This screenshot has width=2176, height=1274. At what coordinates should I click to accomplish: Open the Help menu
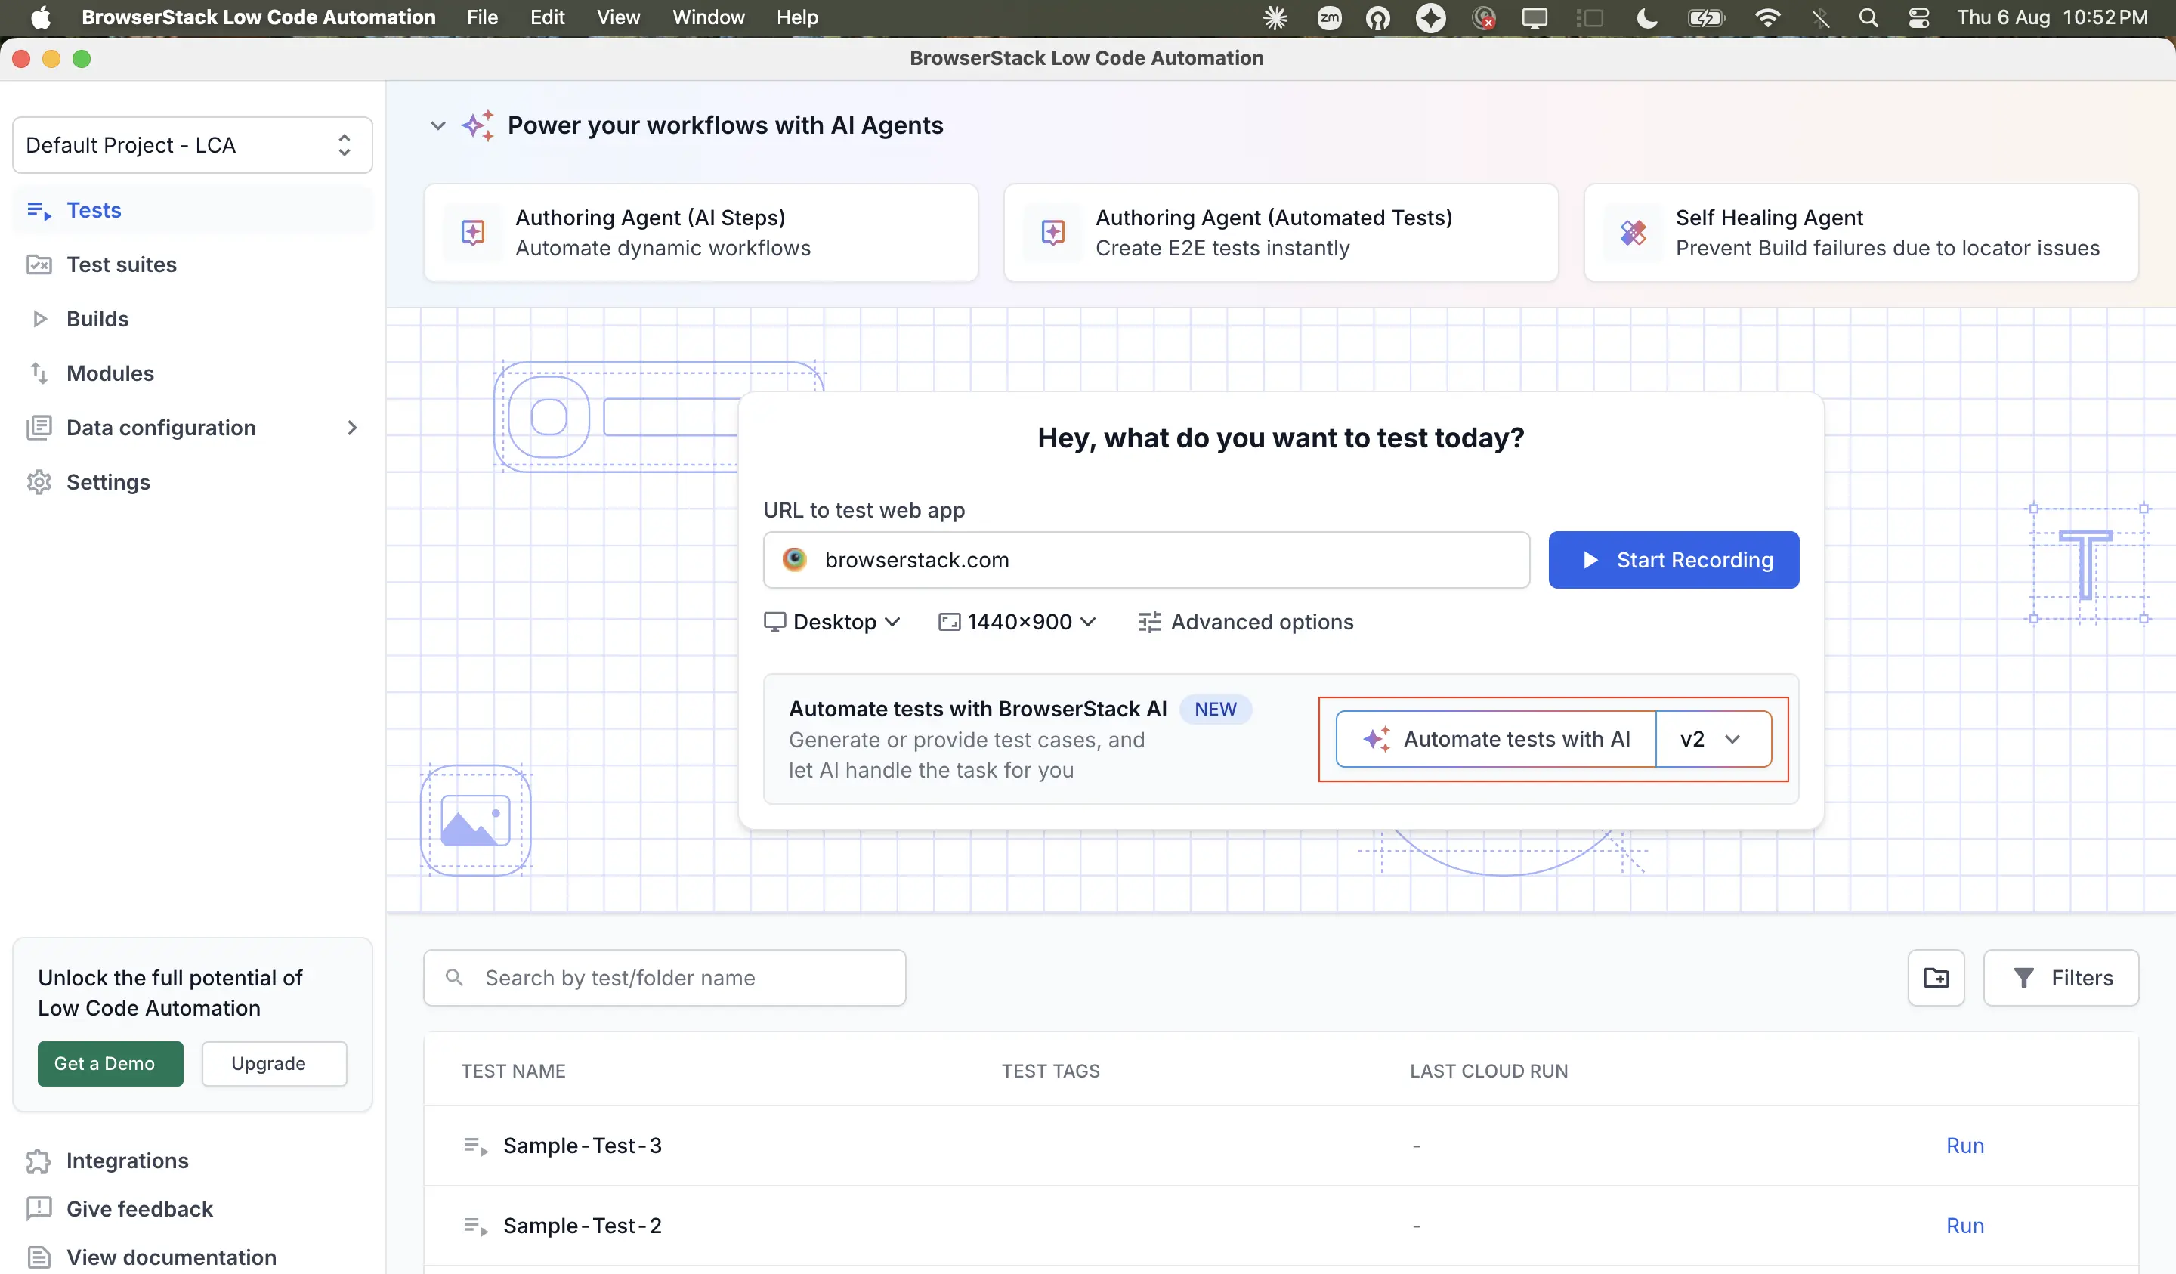click(x=796, y=17)
